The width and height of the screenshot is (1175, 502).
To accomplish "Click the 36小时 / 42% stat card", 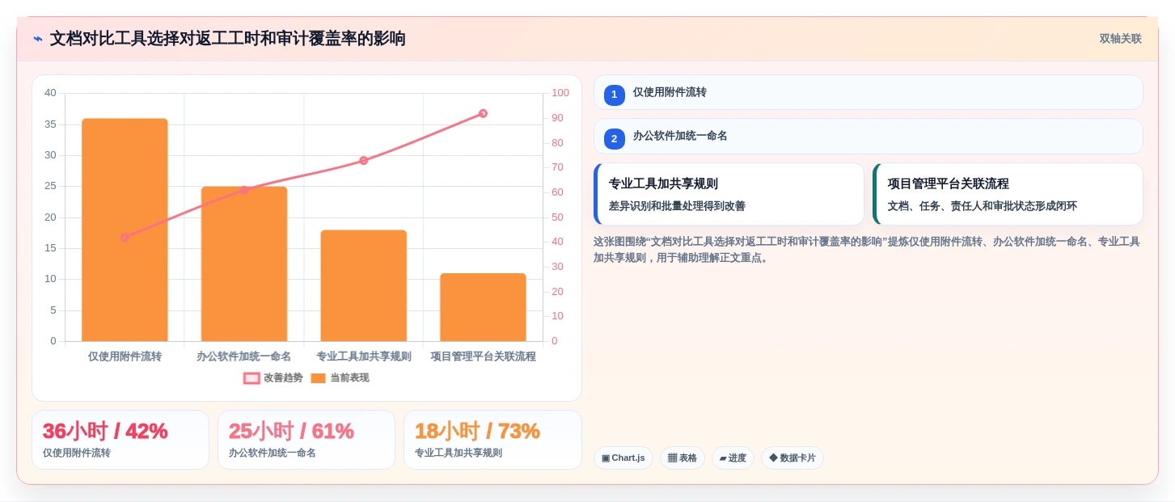I will tap(120, 440).
